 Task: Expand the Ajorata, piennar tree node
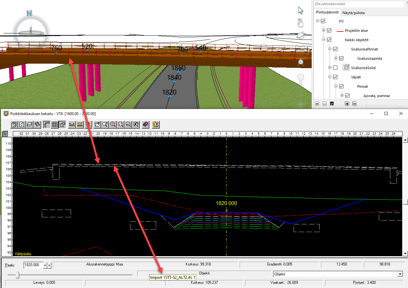pyautogui.click(x=342, y=96)
